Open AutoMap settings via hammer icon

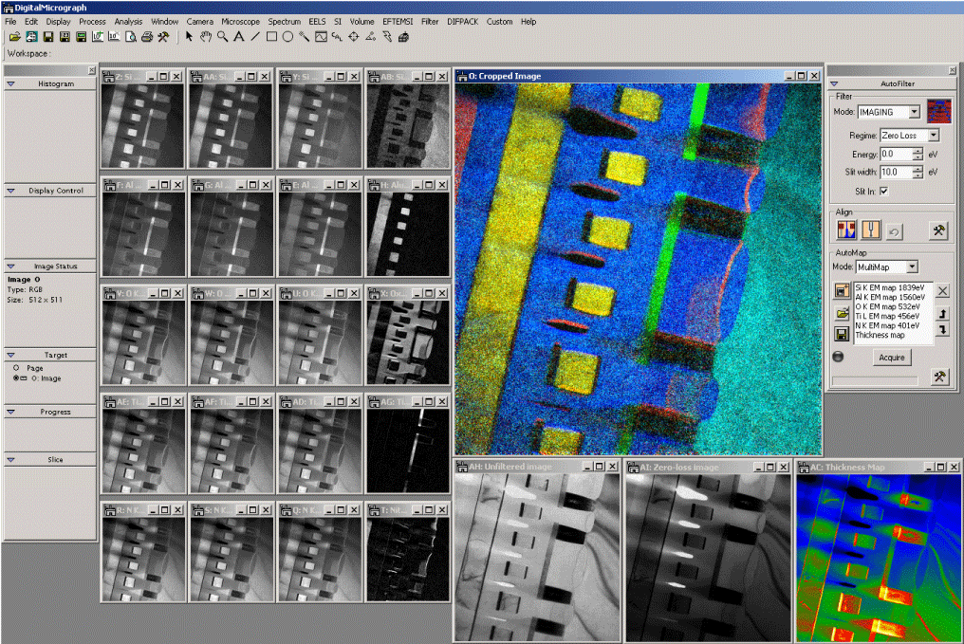click(939, 377)
